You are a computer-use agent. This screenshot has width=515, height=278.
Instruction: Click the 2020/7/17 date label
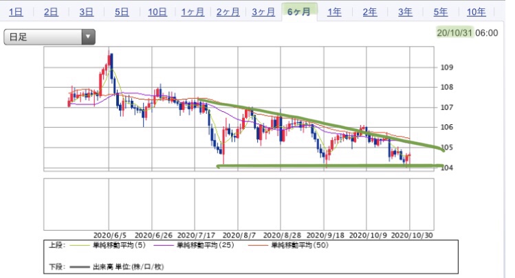click(196, 235)
